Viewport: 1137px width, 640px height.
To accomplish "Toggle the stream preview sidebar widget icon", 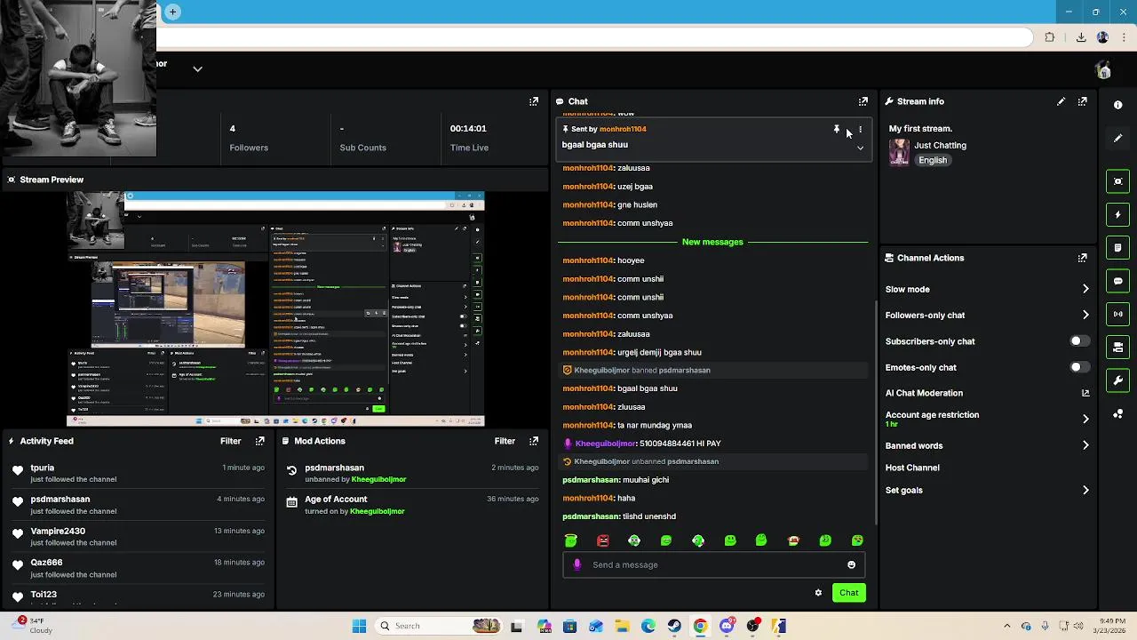I will click(x=1117, y=181).
